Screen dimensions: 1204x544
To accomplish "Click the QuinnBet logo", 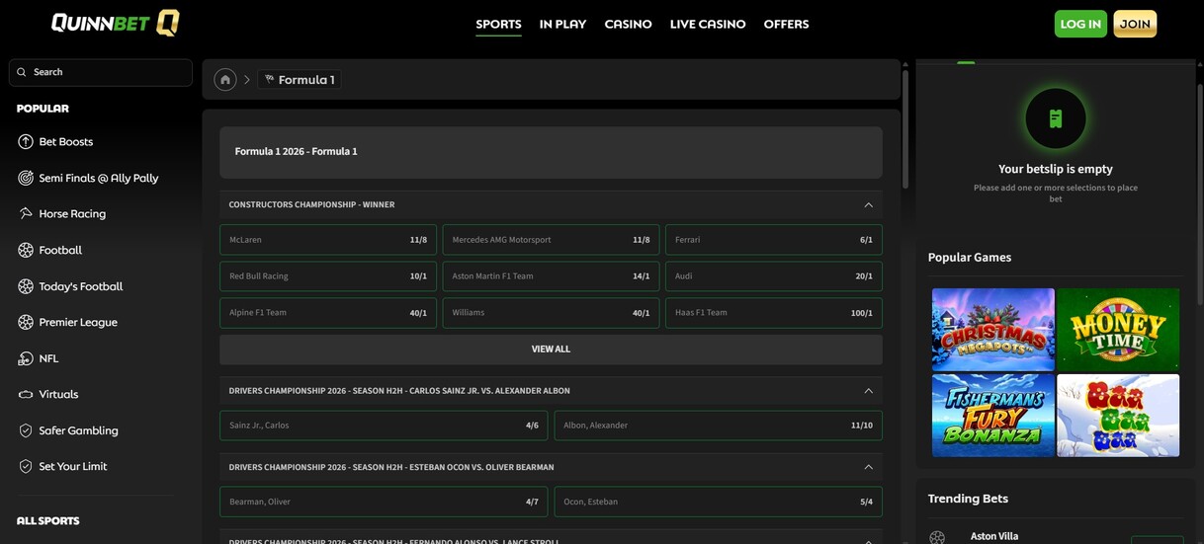I will (x=116, y=23).
